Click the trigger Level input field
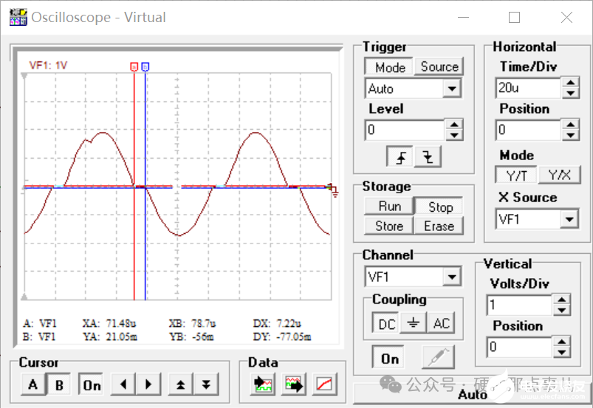This screenshot has height=408, width=593. [405, 130]
